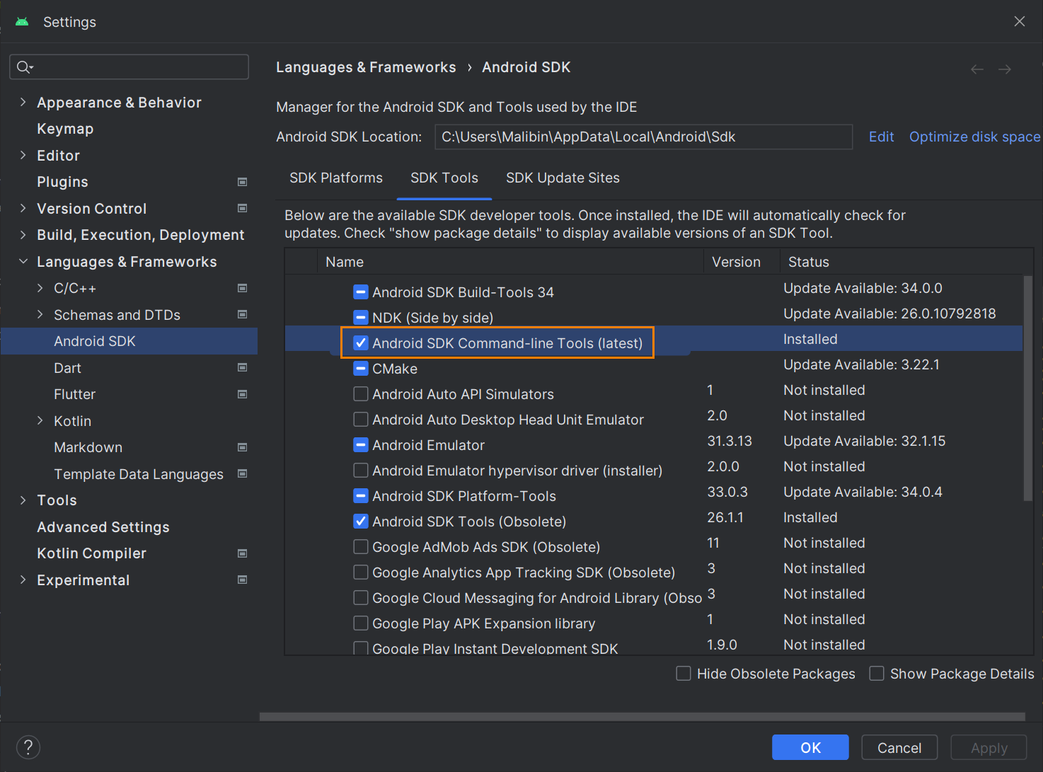1043x772 pixels.
Task: Close the Settings dialog
Action: tap(1020, 21)
